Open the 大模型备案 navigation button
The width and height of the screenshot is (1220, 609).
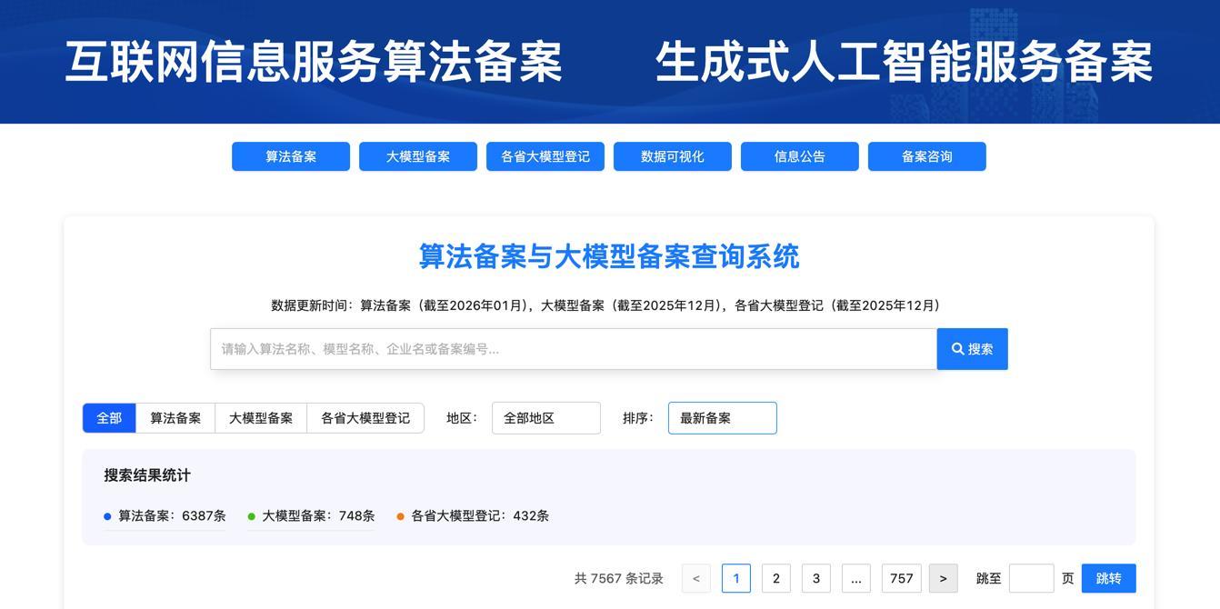(x=418, y=156)
